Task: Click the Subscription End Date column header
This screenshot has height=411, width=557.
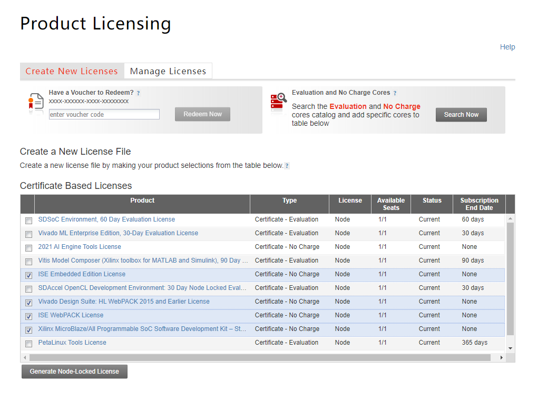Action: tap(478, 204)
